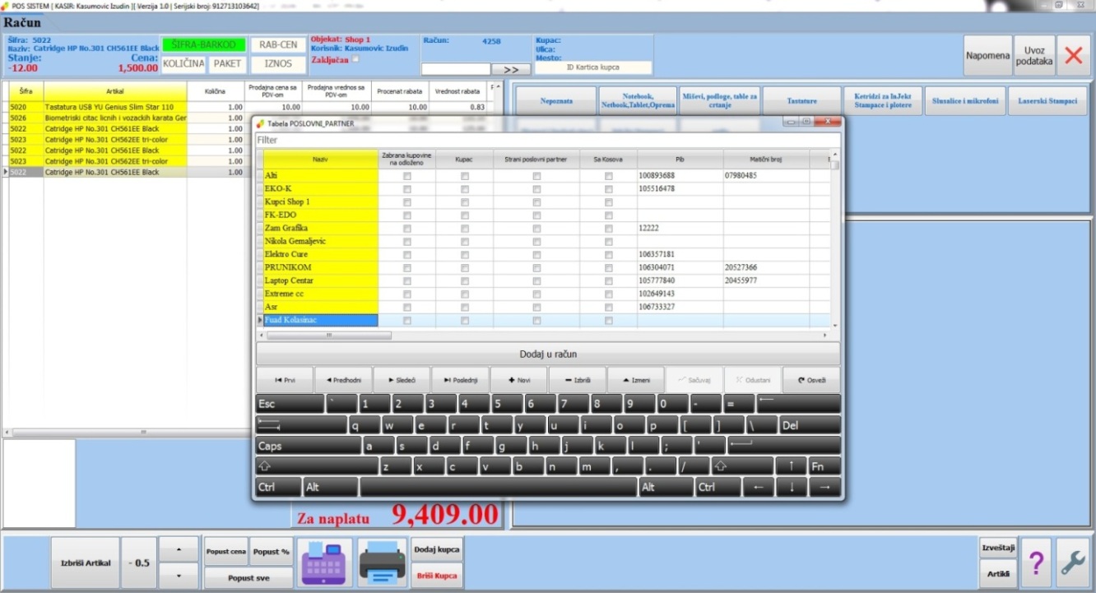Click the red X close button in header
1096x593 pixels.
click(x=1073, y=56)
